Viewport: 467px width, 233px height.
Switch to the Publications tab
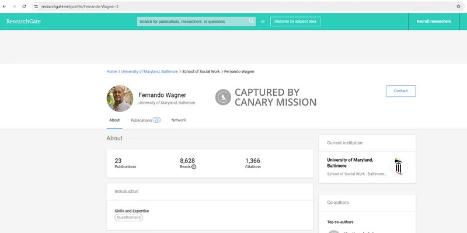(145, 120)
